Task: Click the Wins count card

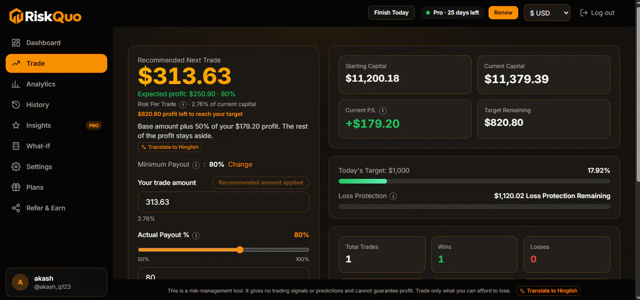Action: pyautogui.click(x=474, y=254)
